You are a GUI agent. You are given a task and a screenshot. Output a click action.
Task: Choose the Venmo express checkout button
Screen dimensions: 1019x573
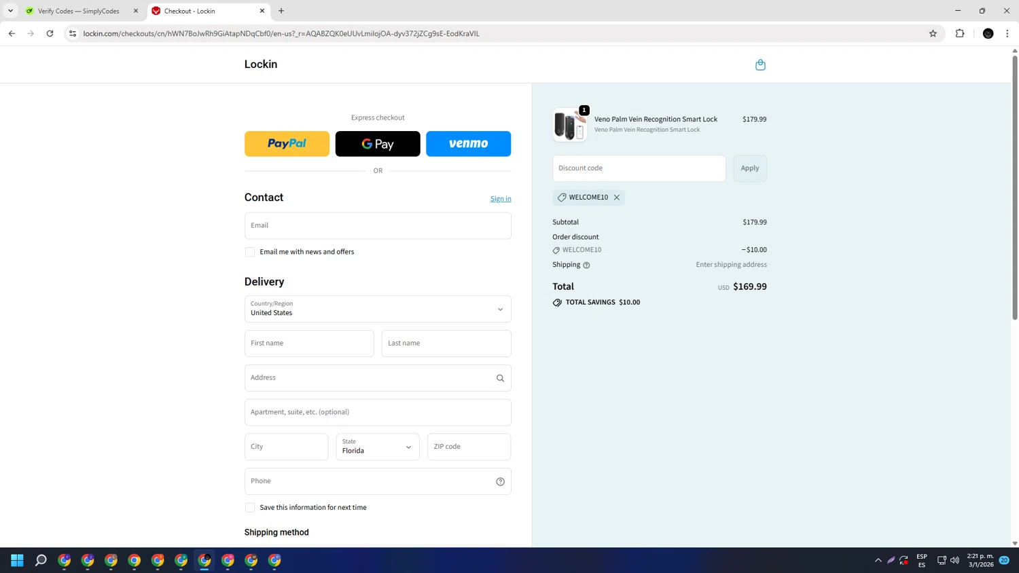point(469,144)
